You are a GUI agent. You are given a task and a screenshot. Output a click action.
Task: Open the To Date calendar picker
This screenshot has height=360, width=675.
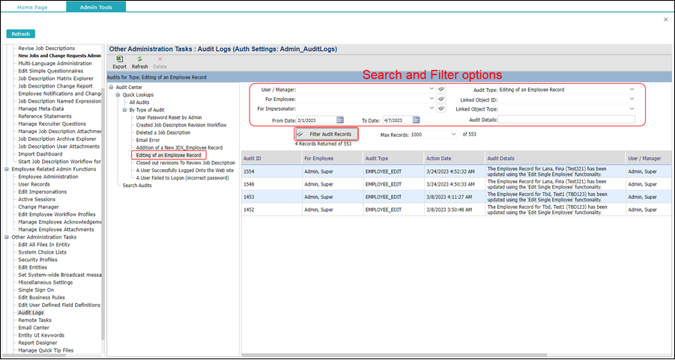point(416,120)
